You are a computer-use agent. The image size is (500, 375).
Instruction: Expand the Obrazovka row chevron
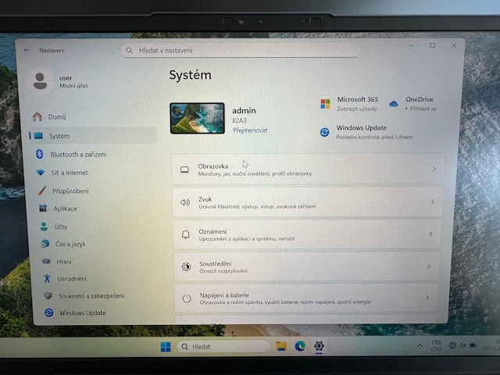434,169
